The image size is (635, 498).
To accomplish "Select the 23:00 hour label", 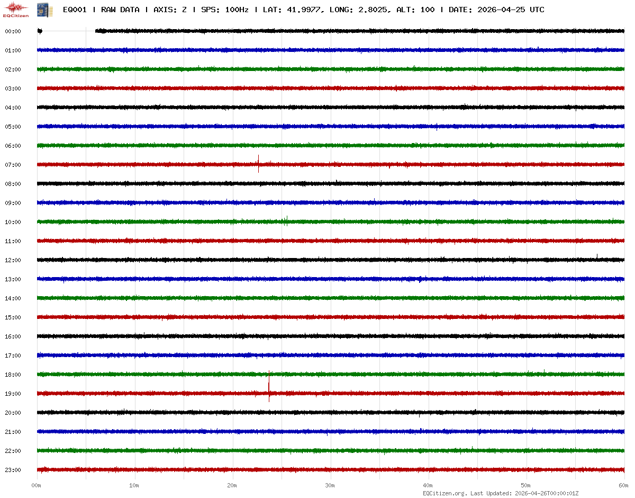I will (13, 470).
